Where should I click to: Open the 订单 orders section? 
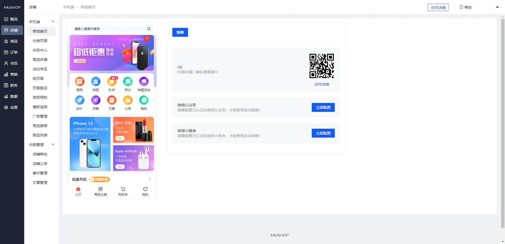[x=12, y=52]
